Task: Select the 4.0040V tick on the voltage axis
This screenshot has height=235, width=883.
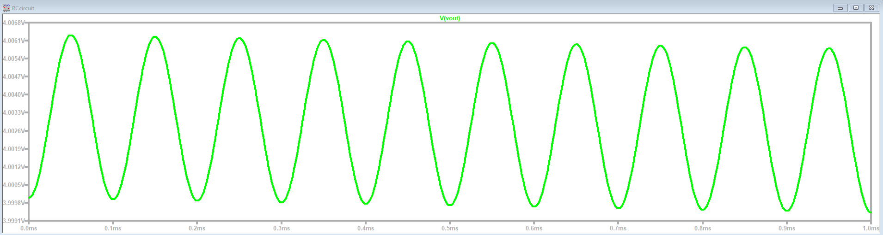Action: click(13, 94)
